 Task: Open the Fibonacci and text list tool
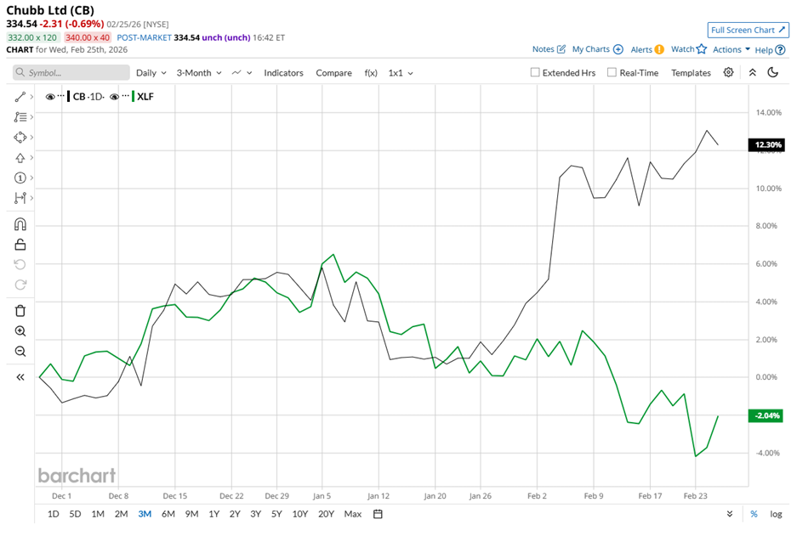20,117
